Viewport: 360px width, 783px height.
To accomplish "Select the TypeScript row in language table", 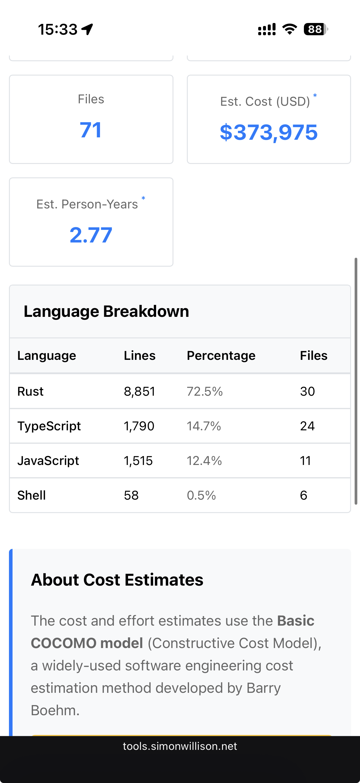I will point(180,426).
